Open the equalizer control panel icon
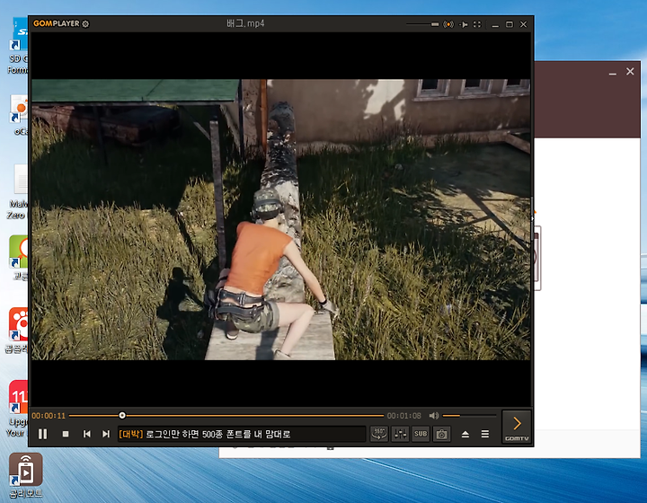The height and width of the screenshot is (503, 647). tap(400, 434)
